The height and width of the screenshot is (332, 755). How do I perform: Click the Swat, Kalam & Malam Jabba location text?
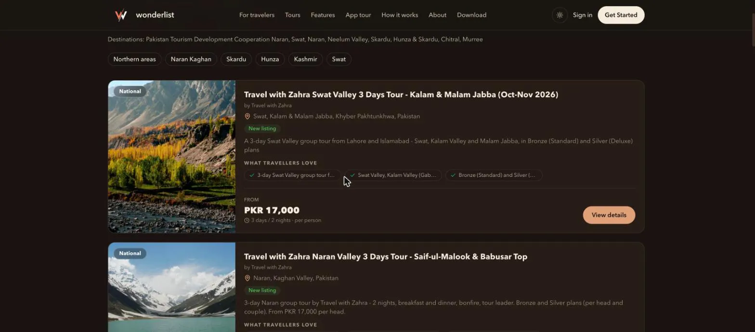coord(337,116)
